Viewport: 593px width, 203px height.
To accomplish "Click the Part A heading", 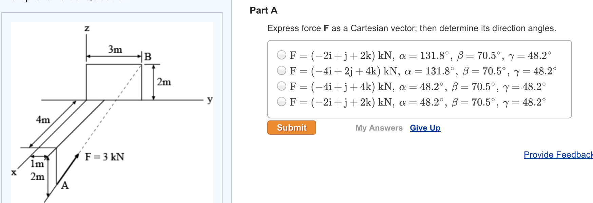I will point(263,10).
